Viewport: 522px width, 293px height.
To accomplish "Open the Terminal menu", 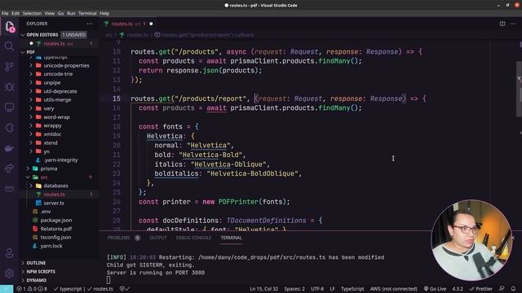I will point(87,13).
